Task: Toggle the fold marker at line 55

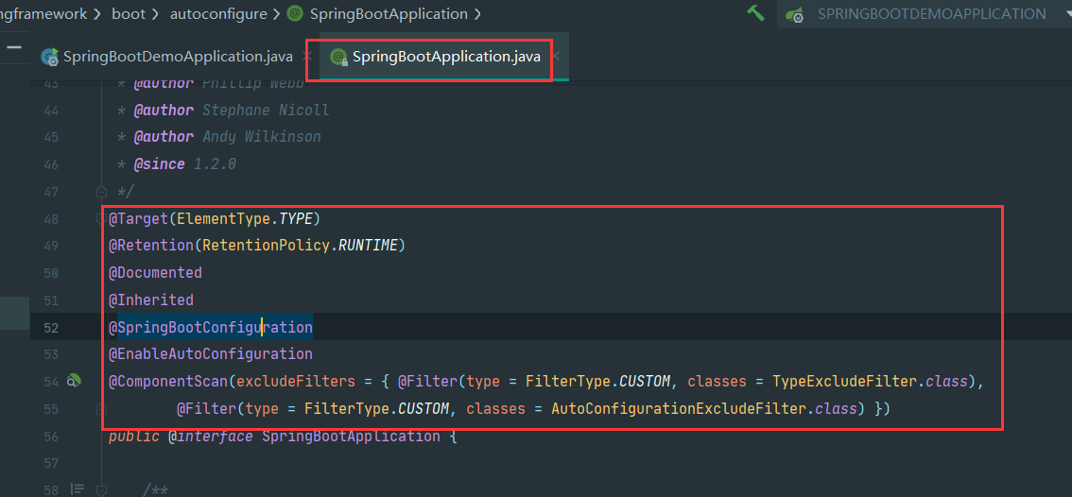Action: (101, 409)
